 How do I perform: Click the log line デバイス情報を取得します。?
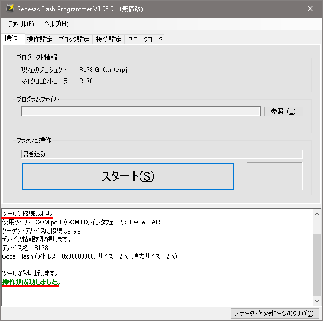click(x=36, y=239)
